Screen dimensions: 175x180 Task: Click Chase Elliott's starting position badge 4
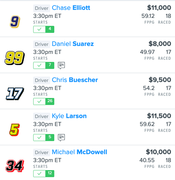point(50,29)
